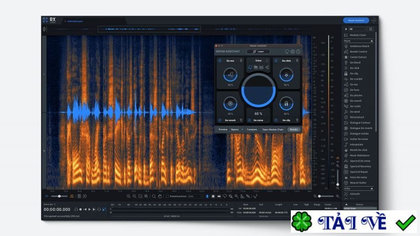The width and height of the screenshot is (420, 236).
Task: Click Learn in Repair Assistant
Action: [258, 51]
